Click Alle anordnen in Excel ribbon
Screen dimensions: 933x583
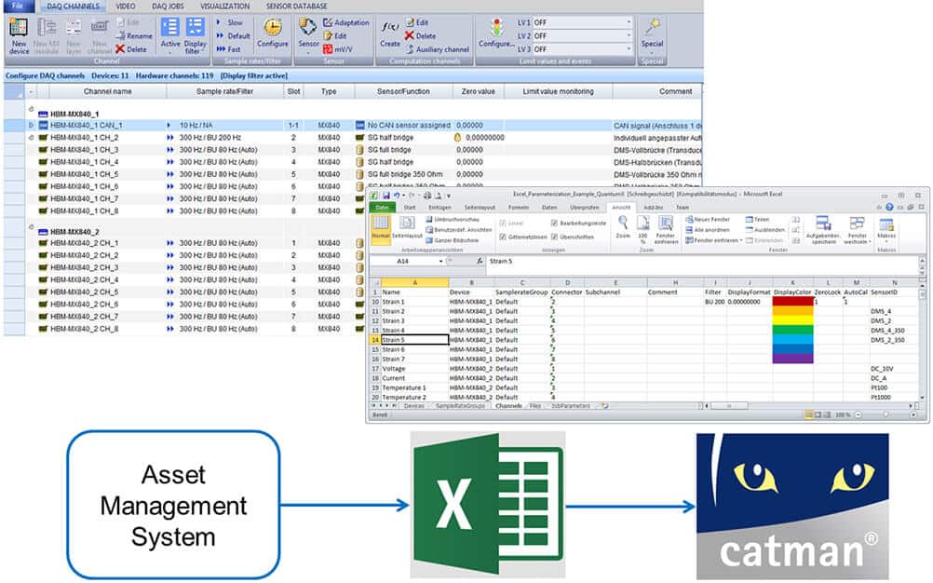[x=708, y=230]
